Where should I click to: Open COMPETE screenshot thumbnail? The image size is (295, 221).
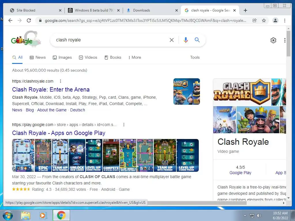pos(111,155)
